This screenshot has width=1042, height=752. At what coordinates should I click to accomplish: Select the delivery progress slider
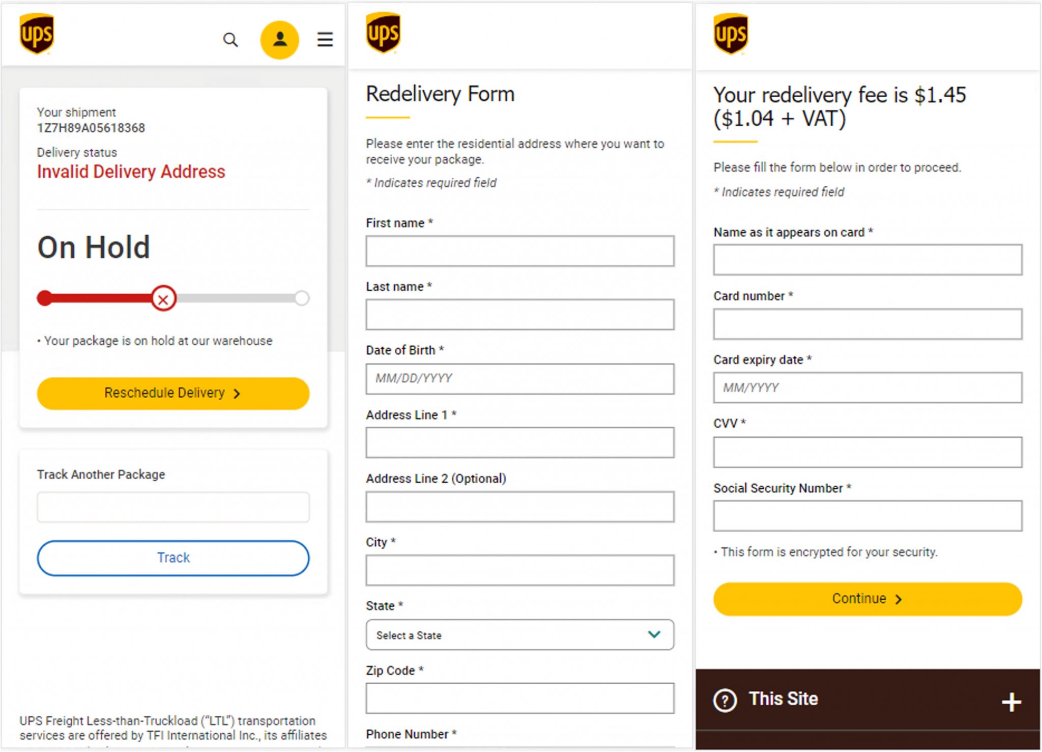173,299
